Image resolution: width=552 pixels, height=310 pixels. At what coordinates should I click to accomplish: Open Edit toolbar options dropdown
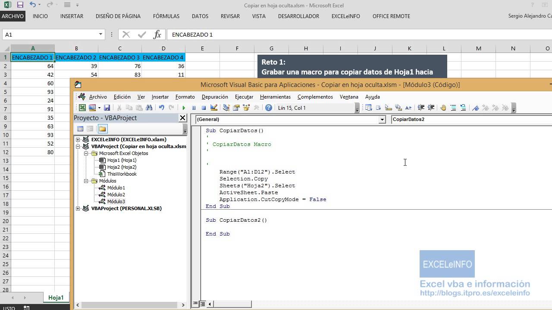(x=514, y=108)
